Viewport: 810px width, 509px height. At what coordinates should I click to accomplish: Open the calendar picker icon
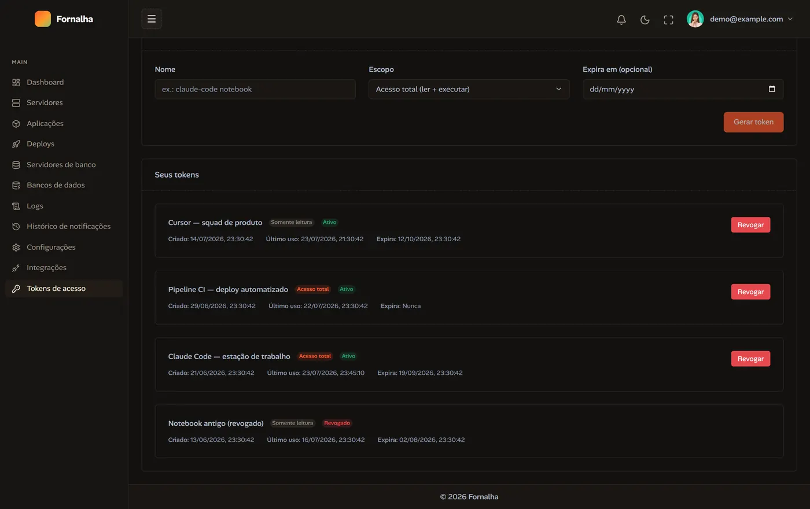click(772, 89)
